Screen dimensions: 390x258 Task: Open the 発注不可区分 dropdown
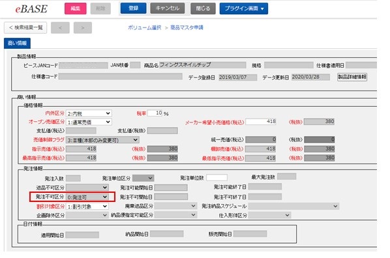click(x=87, y=197)
